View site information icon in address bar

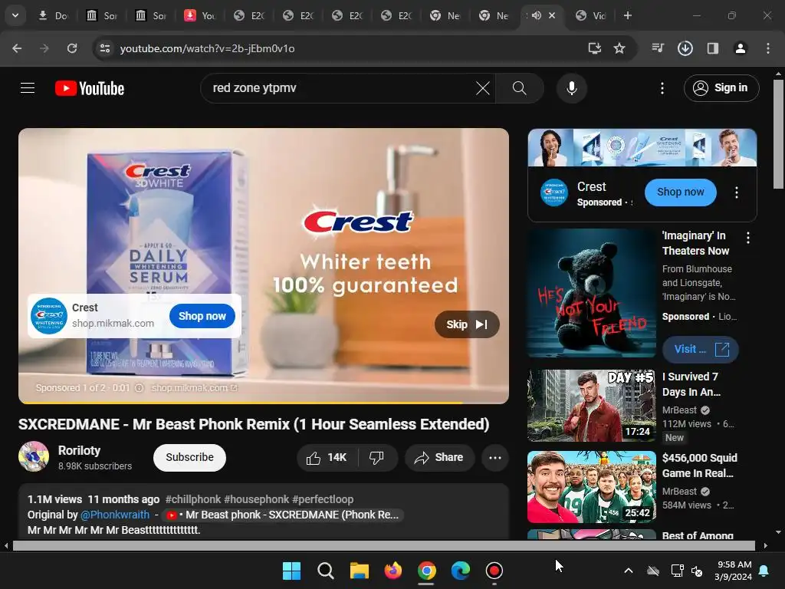click(x=104, y=48)
